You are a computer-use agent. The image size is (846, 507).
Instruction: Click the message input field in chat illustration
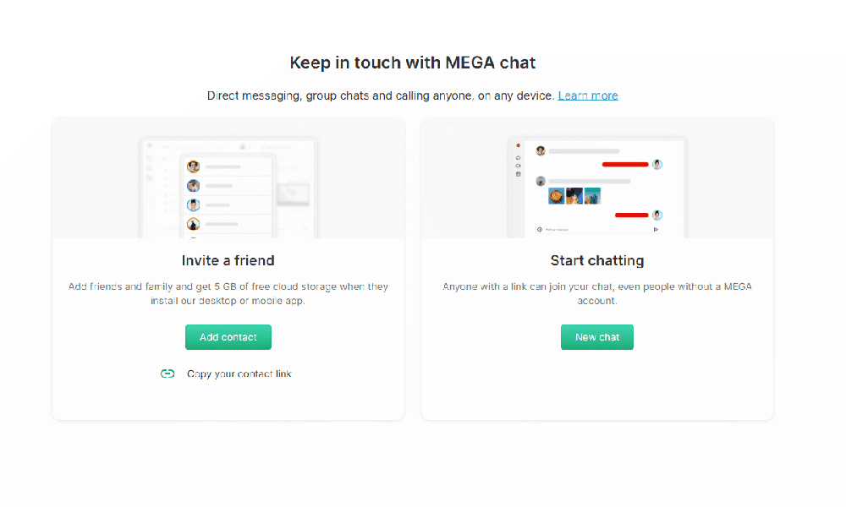592,229
